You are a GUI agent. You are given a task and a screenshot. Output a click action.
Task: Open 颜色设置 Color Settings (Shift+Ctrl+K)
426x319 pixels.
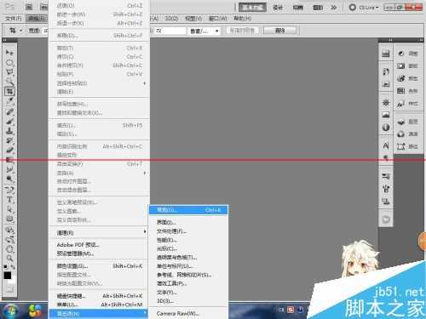pyautogui.click(x=99, y=266)
